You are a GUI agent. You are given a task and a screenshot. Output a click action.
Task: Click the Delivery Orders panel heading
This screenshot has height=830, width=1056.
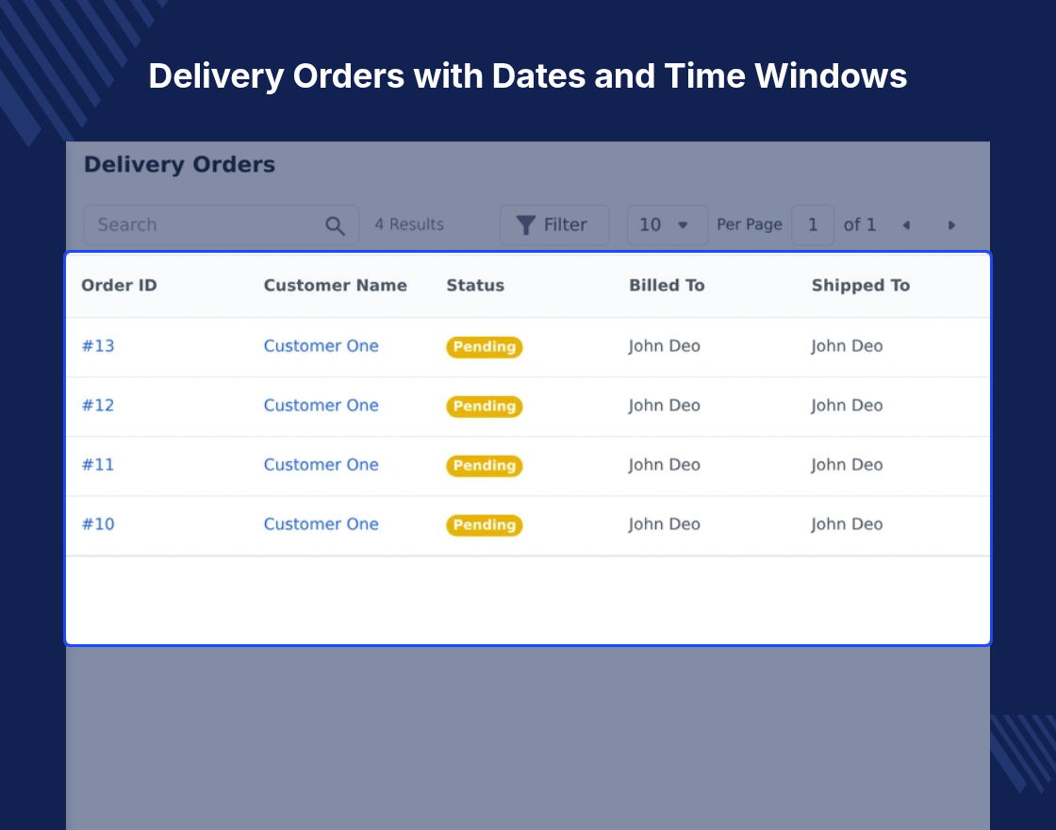(179, 164)
